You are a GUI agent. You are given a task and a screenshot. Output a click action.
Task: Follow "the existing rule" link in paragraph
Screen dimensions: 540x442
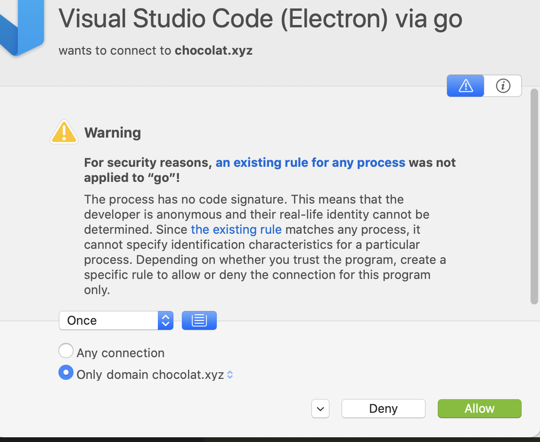pyautogui.click(x=236, y=229)
